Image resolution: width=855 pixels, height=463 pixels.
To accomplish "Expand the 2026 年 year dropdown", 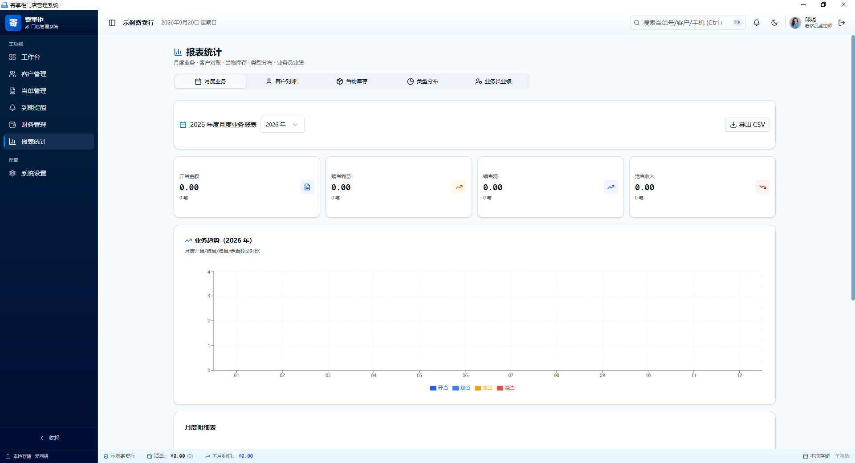I will click(282, 125).
